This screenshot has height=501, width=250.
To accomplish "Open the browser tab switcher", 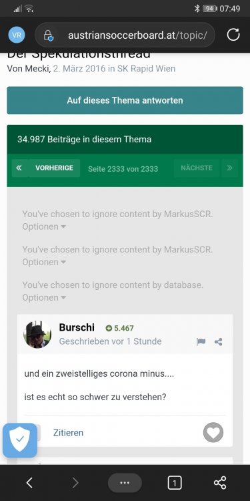I will [175, 483].
